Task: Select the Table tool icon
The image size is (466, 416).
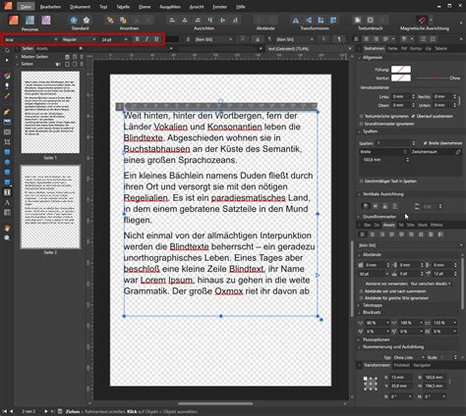Action: point(7,213)
